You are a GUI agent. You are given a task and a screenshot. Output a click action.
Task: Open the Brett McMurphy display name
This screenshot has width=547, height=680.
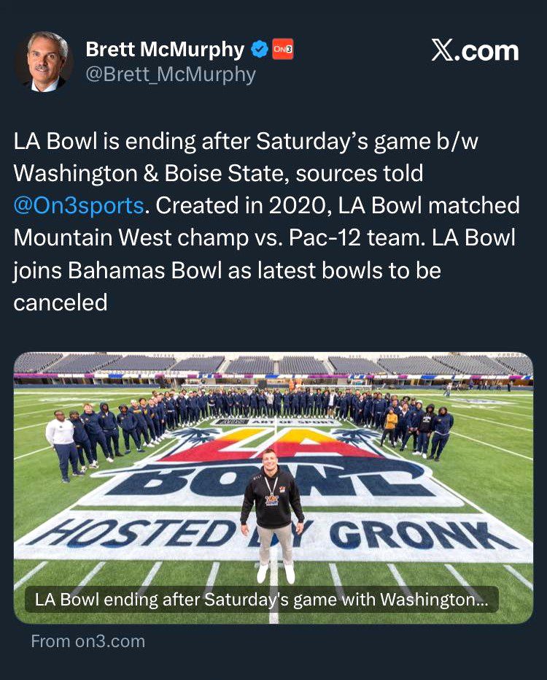[x=165, y=50]
